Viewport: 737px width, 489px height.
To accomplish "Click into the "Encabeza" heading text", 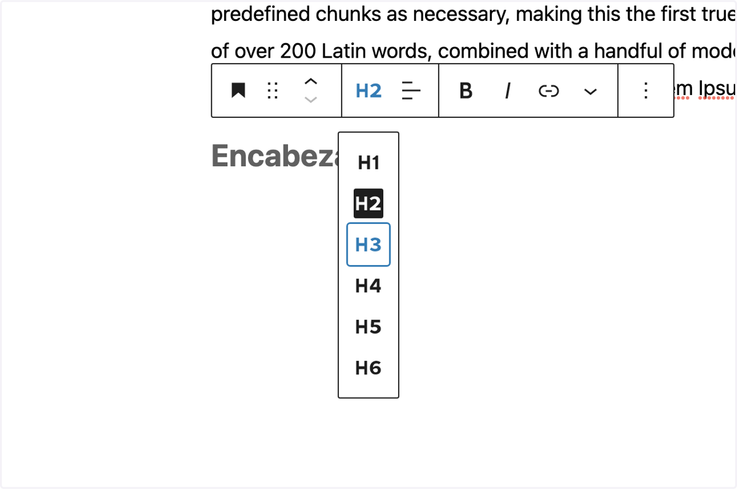I will click(275, 156).
